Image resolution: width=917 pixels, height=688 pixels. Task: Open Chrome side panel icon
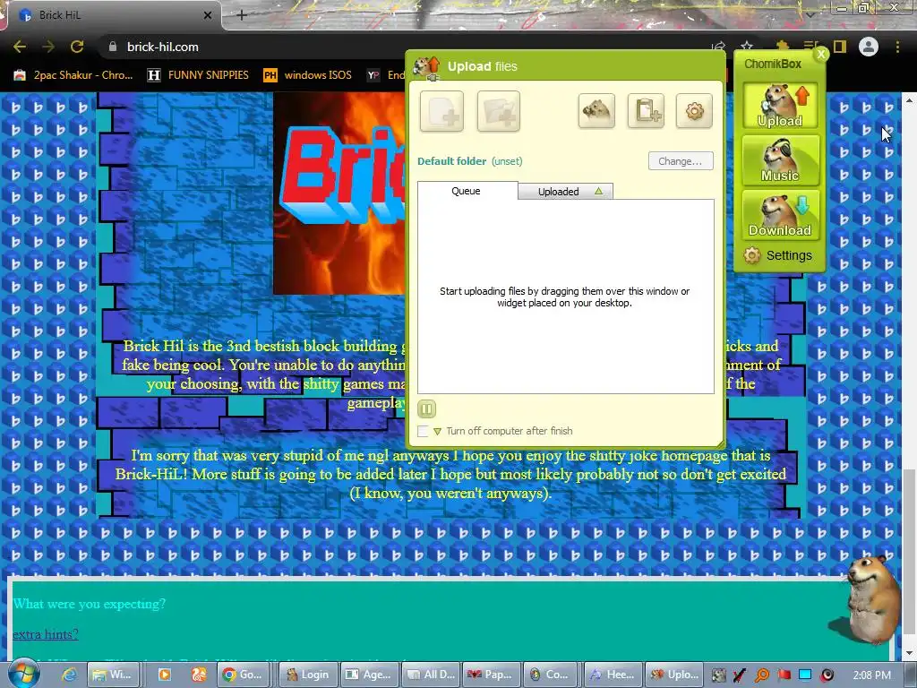[x=840, y=47]
